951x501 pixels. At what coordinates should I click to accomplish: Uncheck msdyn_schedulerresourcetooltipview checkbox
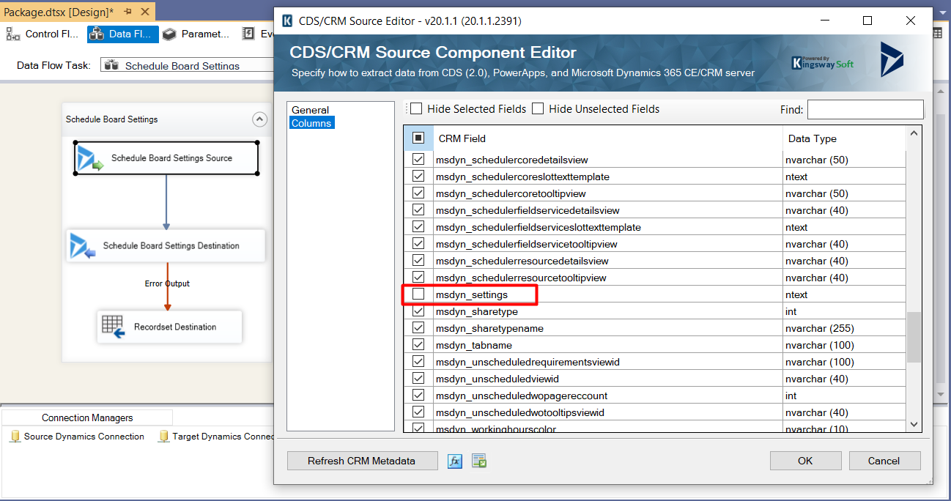[x=418, y=278]
